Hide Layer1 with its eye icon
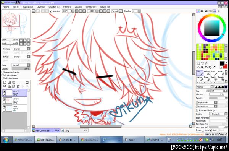Viewport: 229px width, 151px height. [4, 107]
